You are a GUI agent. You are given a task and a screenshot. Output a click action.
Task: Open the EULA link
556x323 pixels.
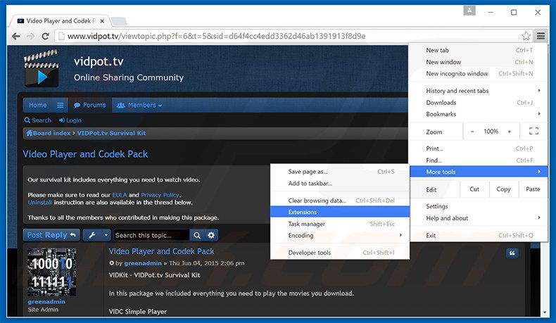click(119, 195)
